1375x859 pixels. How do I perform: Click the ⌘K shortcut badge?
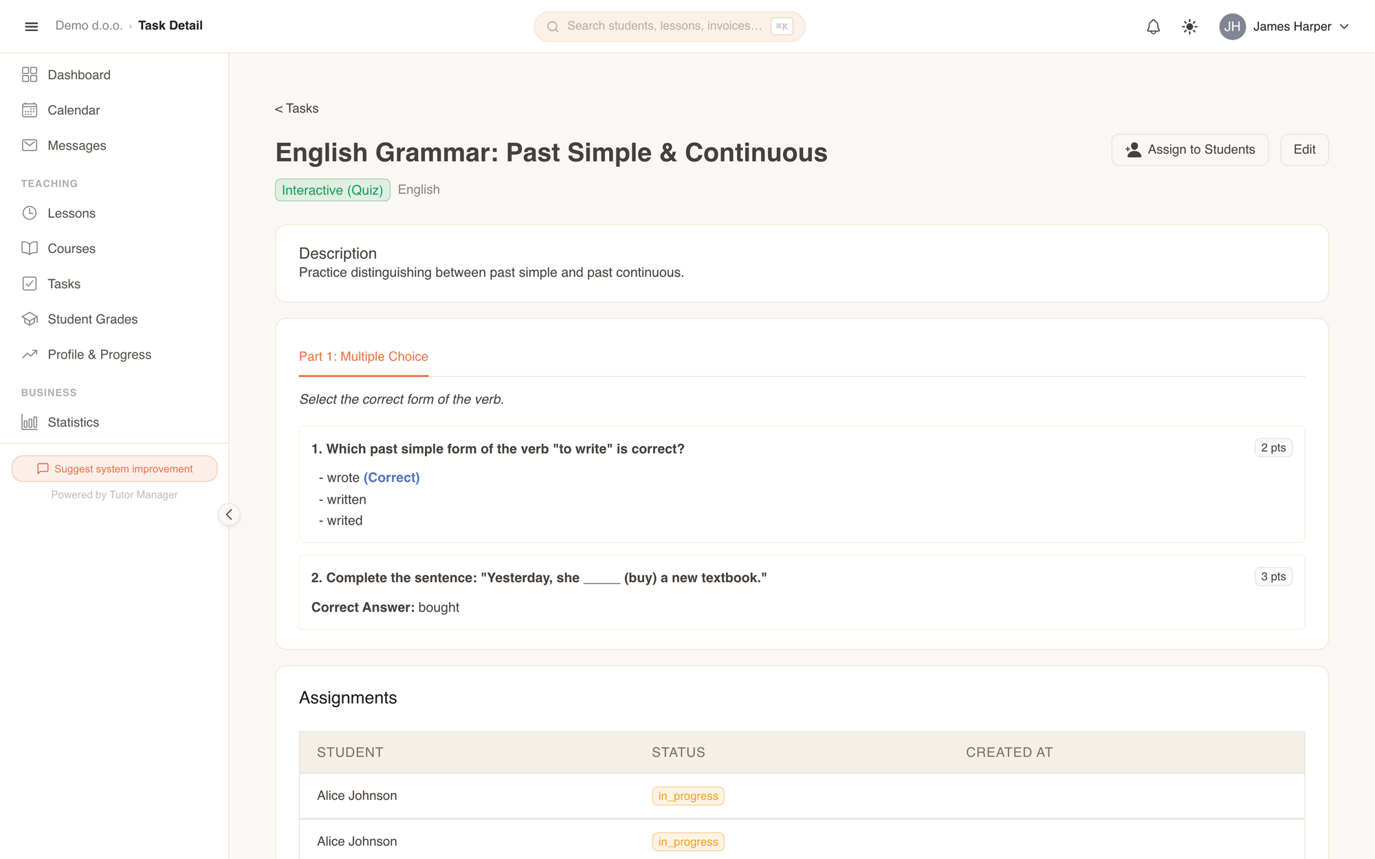click(782, 26)
